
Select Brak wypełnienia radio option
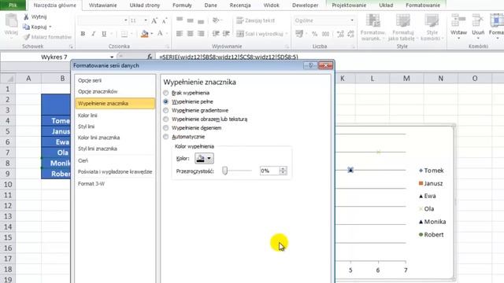point(166,93)
